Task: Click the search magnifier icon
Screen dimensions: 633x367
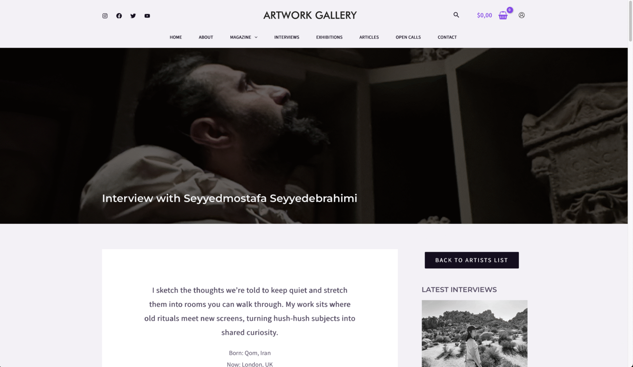Action: click(x=456, y=15)
